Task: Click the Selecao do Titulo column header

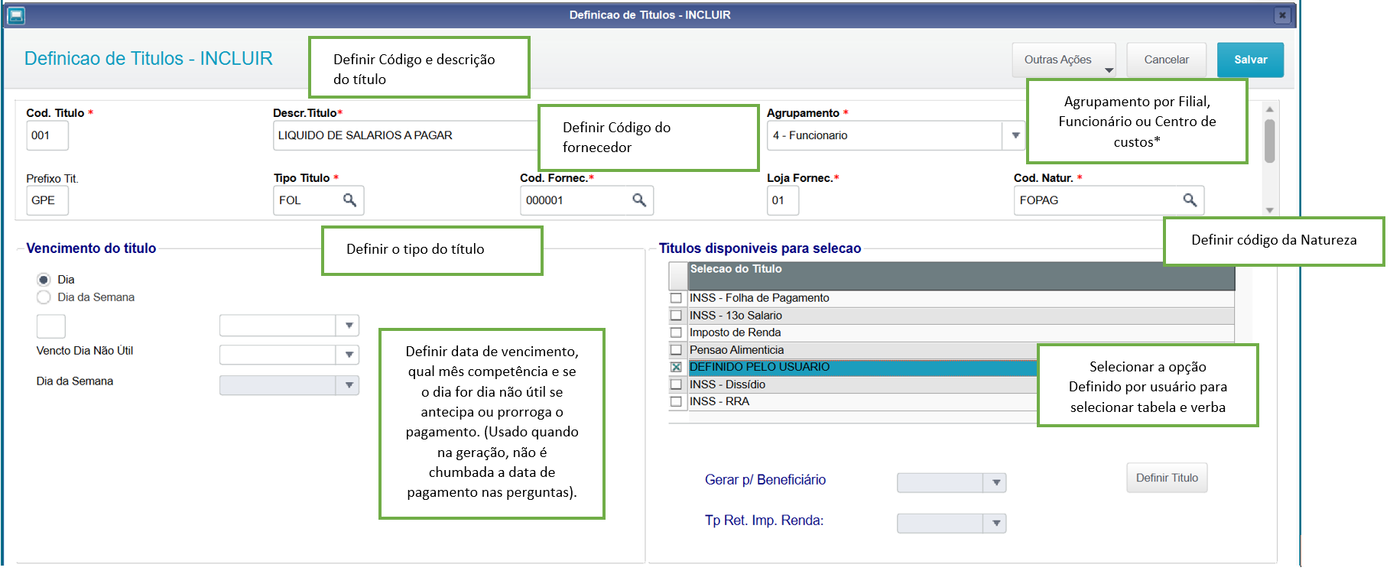Action: point(961,276)
